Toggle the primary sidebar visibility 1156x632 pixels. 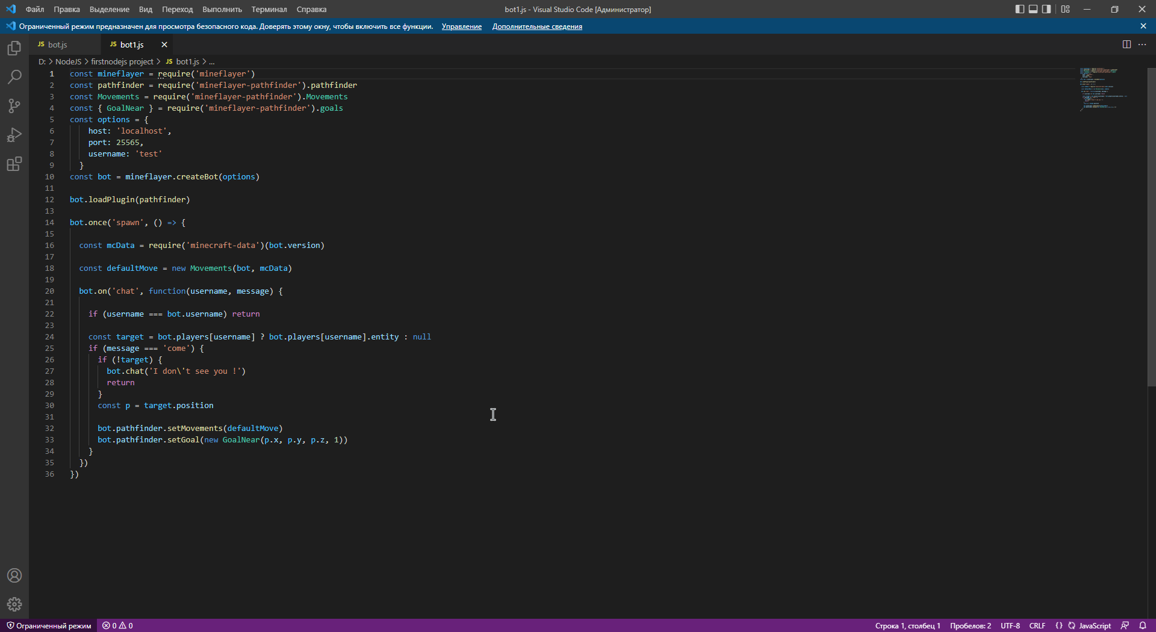[x=1019, y=9]
